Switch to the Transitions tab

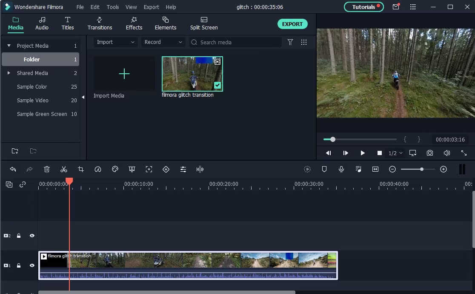[x=100, y=23]
